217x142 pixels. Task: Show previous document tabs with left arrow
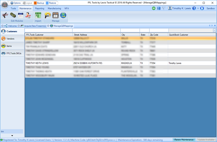[x=210, y=25]
